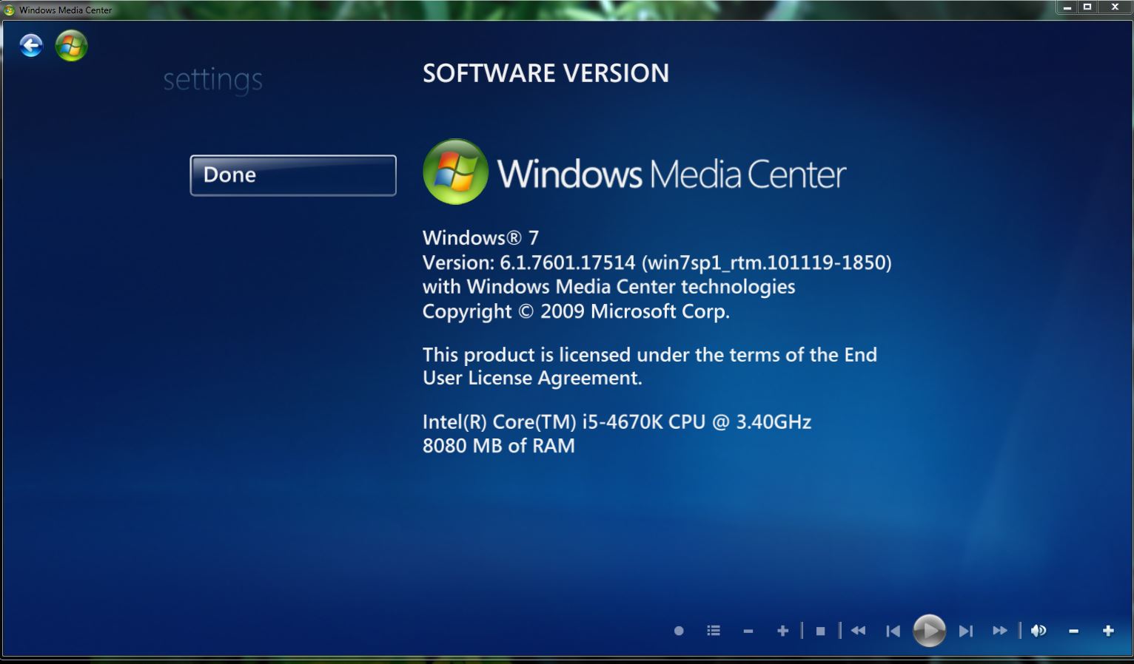Click the back arrow button
Image resolution: width=1134 pixels, height=664 pixels.
31,46
